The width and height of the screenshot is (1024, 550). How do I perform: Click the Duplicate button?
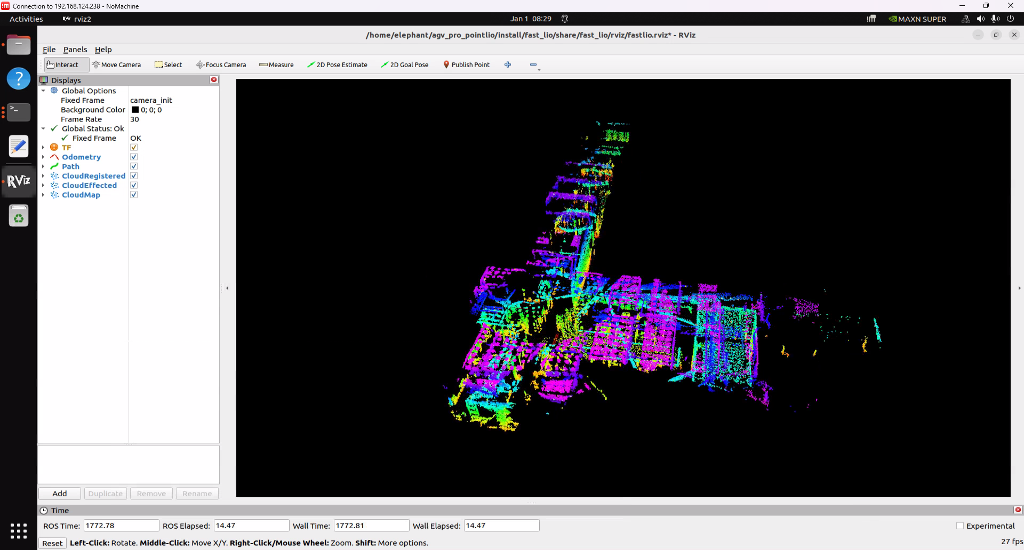[106, 494]
